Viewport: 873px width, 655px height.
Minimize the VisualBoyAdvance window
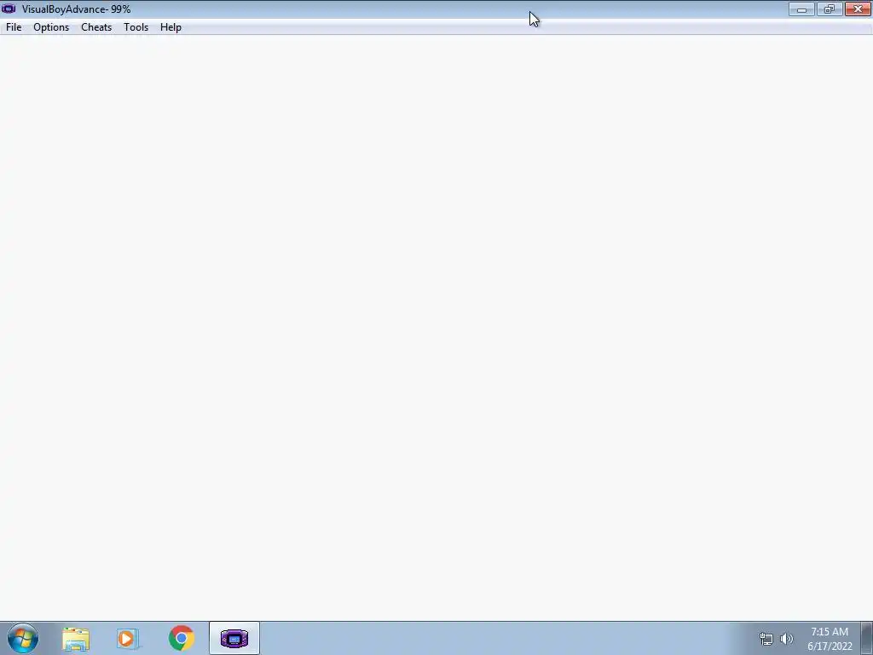801,9
